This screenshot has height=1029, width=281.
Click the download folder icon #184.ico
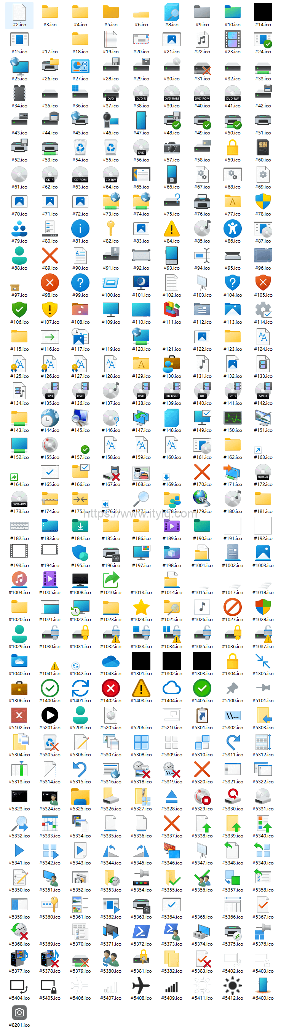pyautogui.click(x=80, y=526)
